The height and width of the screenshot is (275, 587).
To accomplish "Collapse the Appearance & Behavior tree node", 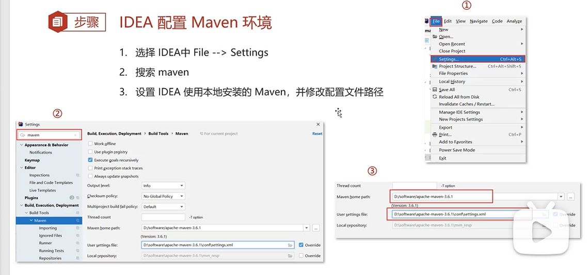I will pos(22,145).
